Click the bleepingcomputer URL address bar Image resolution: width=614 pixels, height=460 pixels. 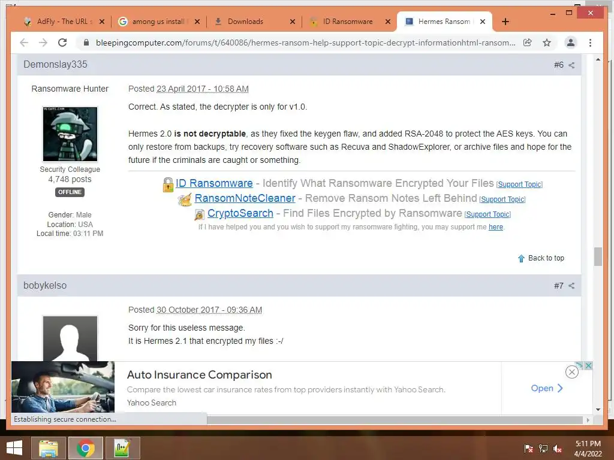[x=305, y=43]
